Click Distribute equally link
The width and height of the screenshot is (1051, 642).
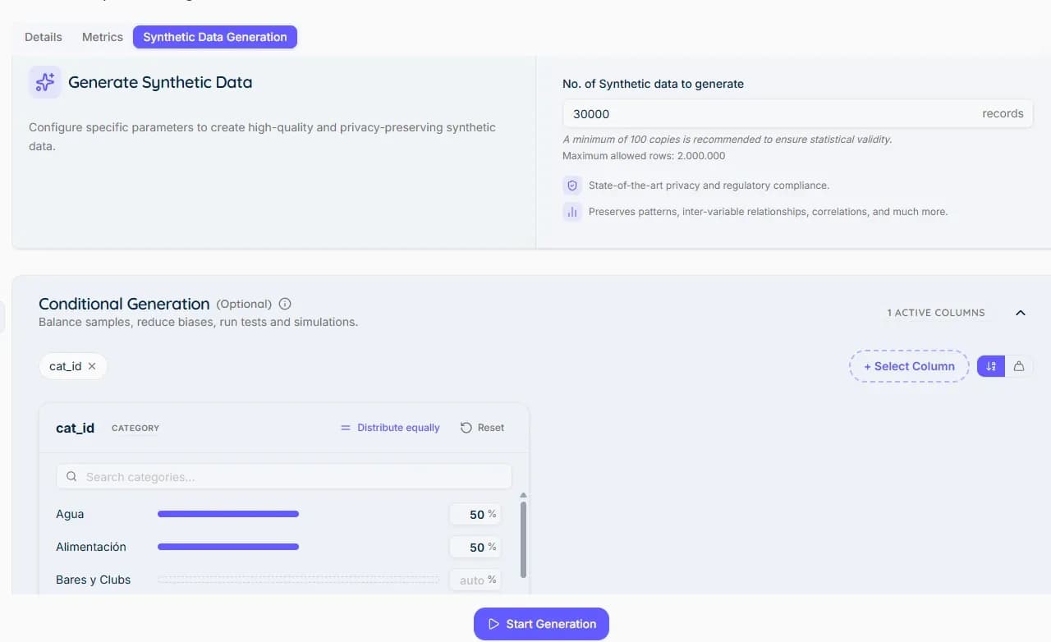[390, 428]
